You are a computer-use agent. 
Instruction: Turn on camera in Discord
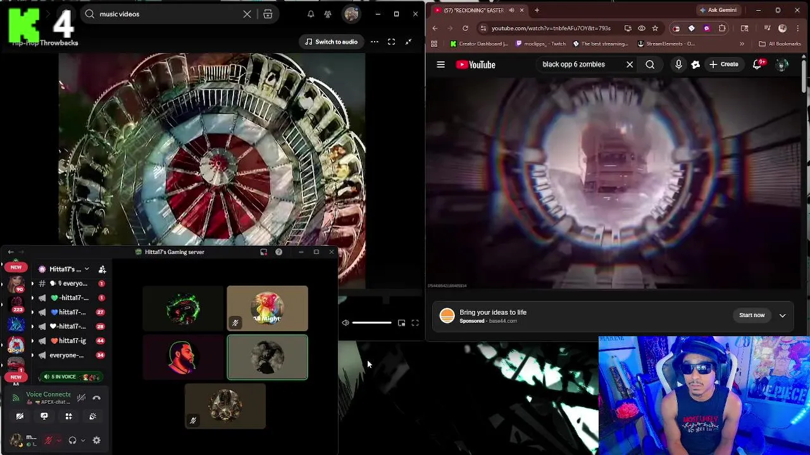click(20, 416)
